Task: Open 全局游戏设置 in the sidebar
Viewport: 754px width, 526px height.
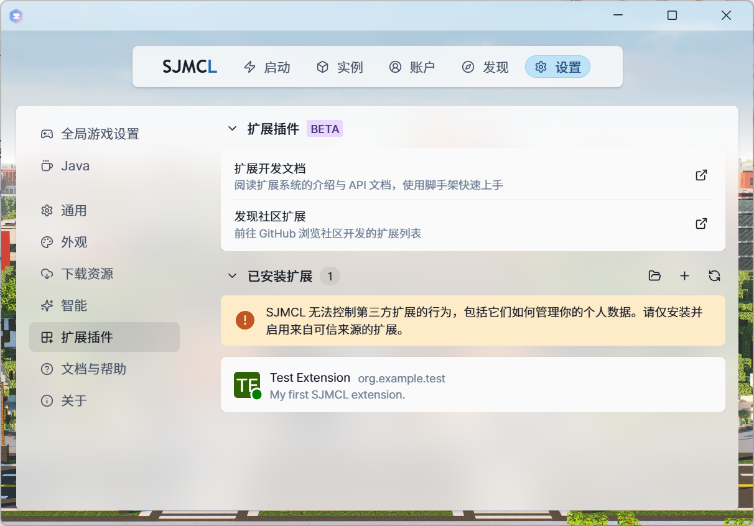Action: tap(100, 134)
